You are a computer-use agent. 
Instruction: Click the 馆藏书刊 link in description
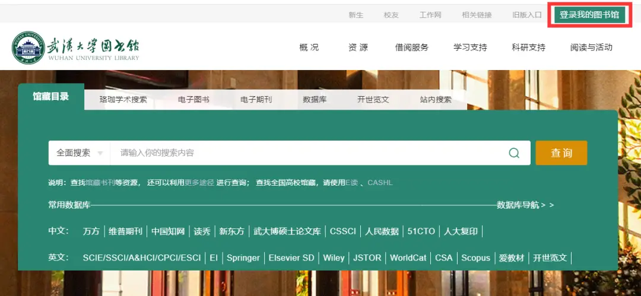[x=100, y=183]
